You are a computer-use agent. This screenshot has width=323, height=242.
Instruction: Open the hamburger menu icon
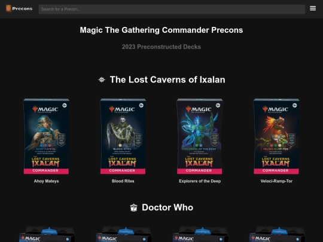point(313,8)
